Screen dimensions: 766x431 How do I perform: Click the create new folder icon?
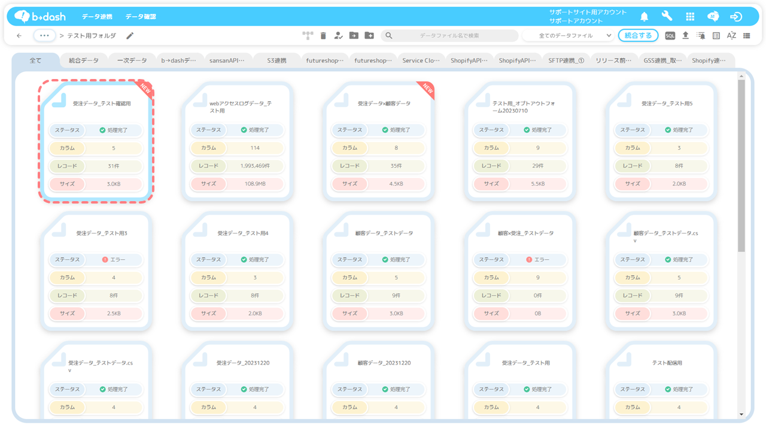369,36
